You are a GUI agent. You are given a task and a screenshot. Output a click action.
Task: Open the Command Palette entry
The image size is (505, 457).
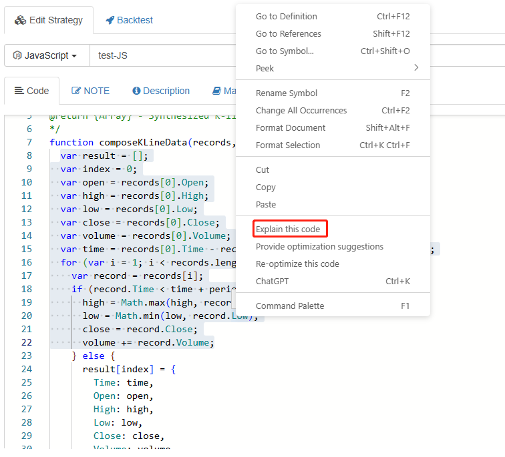tap(289, 306)
